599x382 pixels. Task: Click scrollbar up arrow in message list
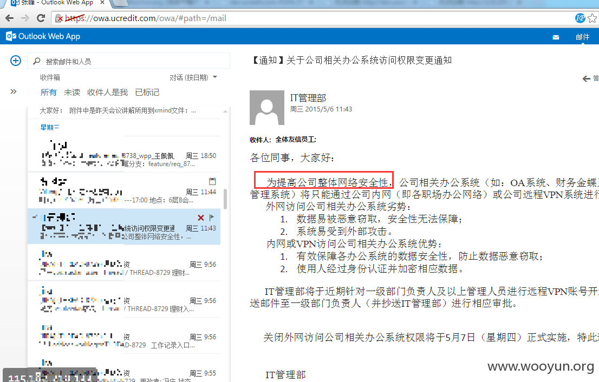[x=225, y=111]
